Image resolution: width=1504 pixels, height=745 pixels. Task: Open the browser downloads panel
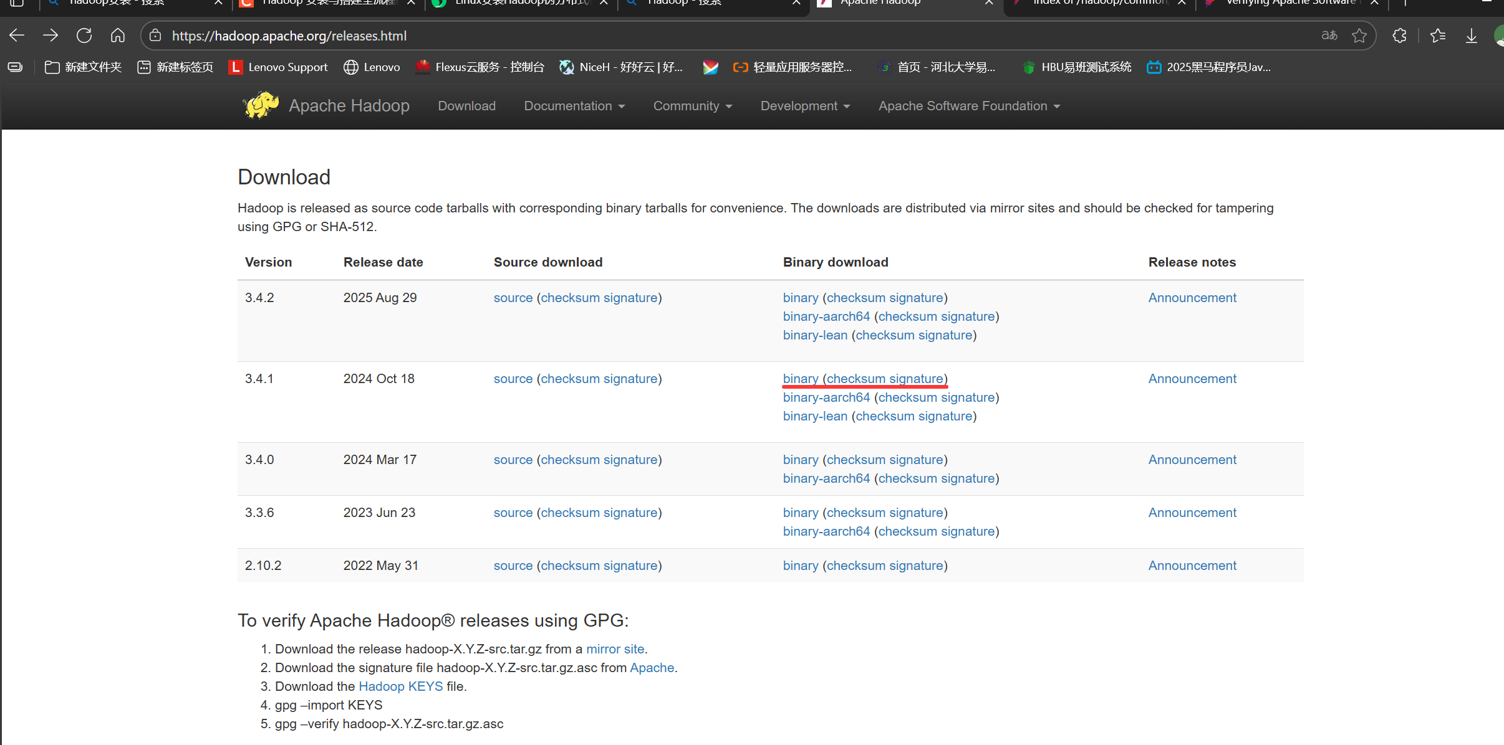pyautogui.click(x=1472, y=36)
